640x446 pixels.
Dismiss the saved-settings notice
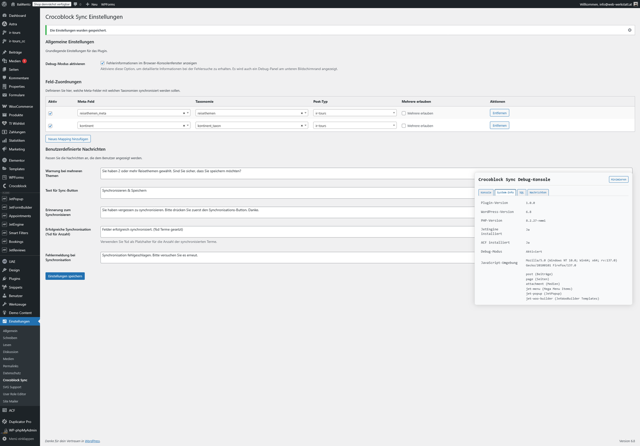coord(630,30)
